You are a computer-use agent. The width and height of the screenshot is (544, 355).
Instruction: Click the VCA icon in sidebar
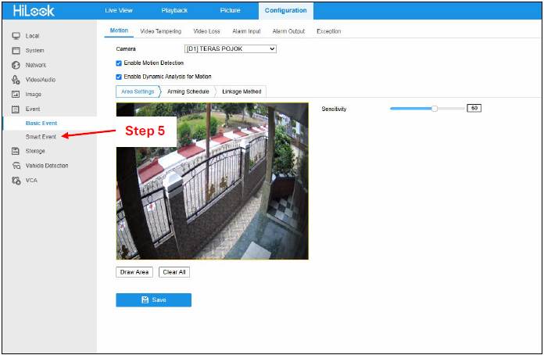[x=16, y=181]
